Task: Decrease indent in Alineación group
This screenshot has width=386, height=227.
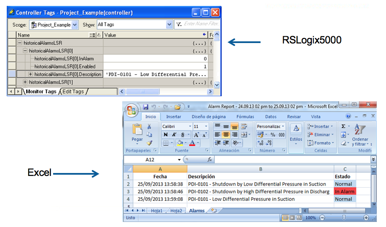Action: (217, 143)
